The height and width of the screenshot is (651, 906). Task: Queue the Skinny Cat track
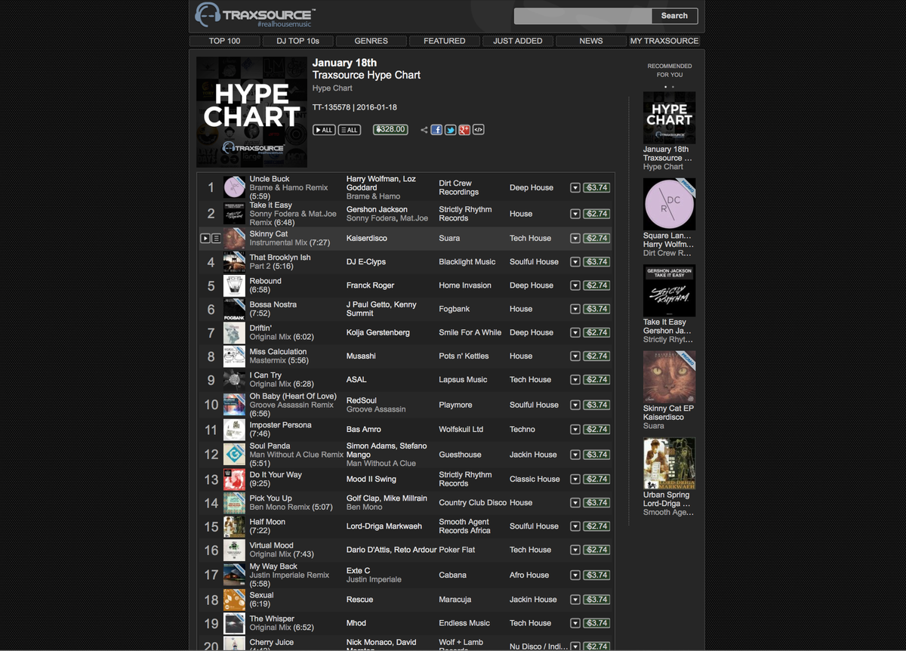pyautogui.click(x=216, y=238)
